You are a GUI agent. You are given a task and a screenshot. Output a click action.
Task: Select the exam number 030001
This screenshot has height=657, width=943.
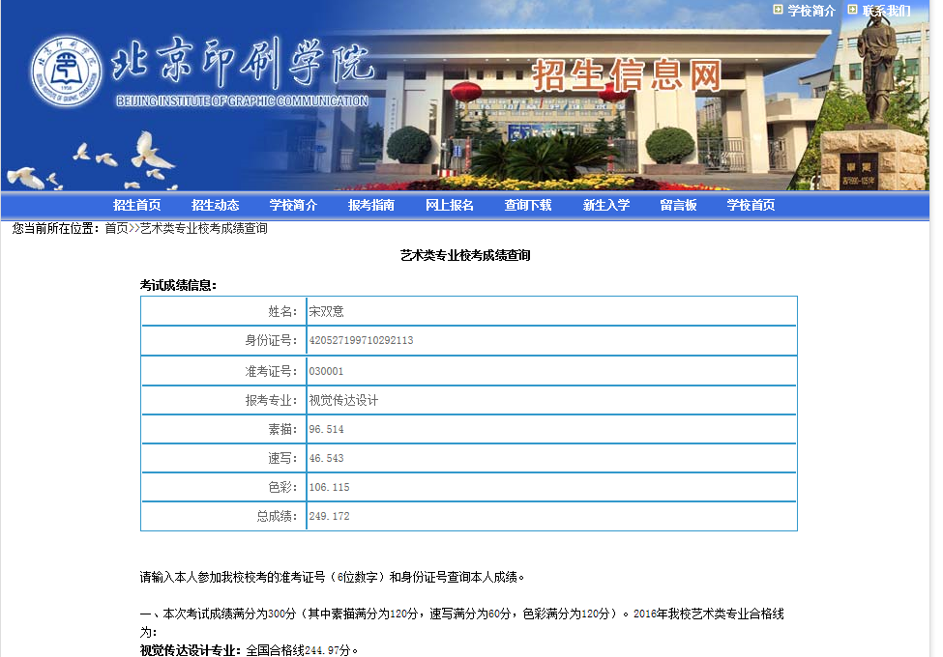point(326,372)
